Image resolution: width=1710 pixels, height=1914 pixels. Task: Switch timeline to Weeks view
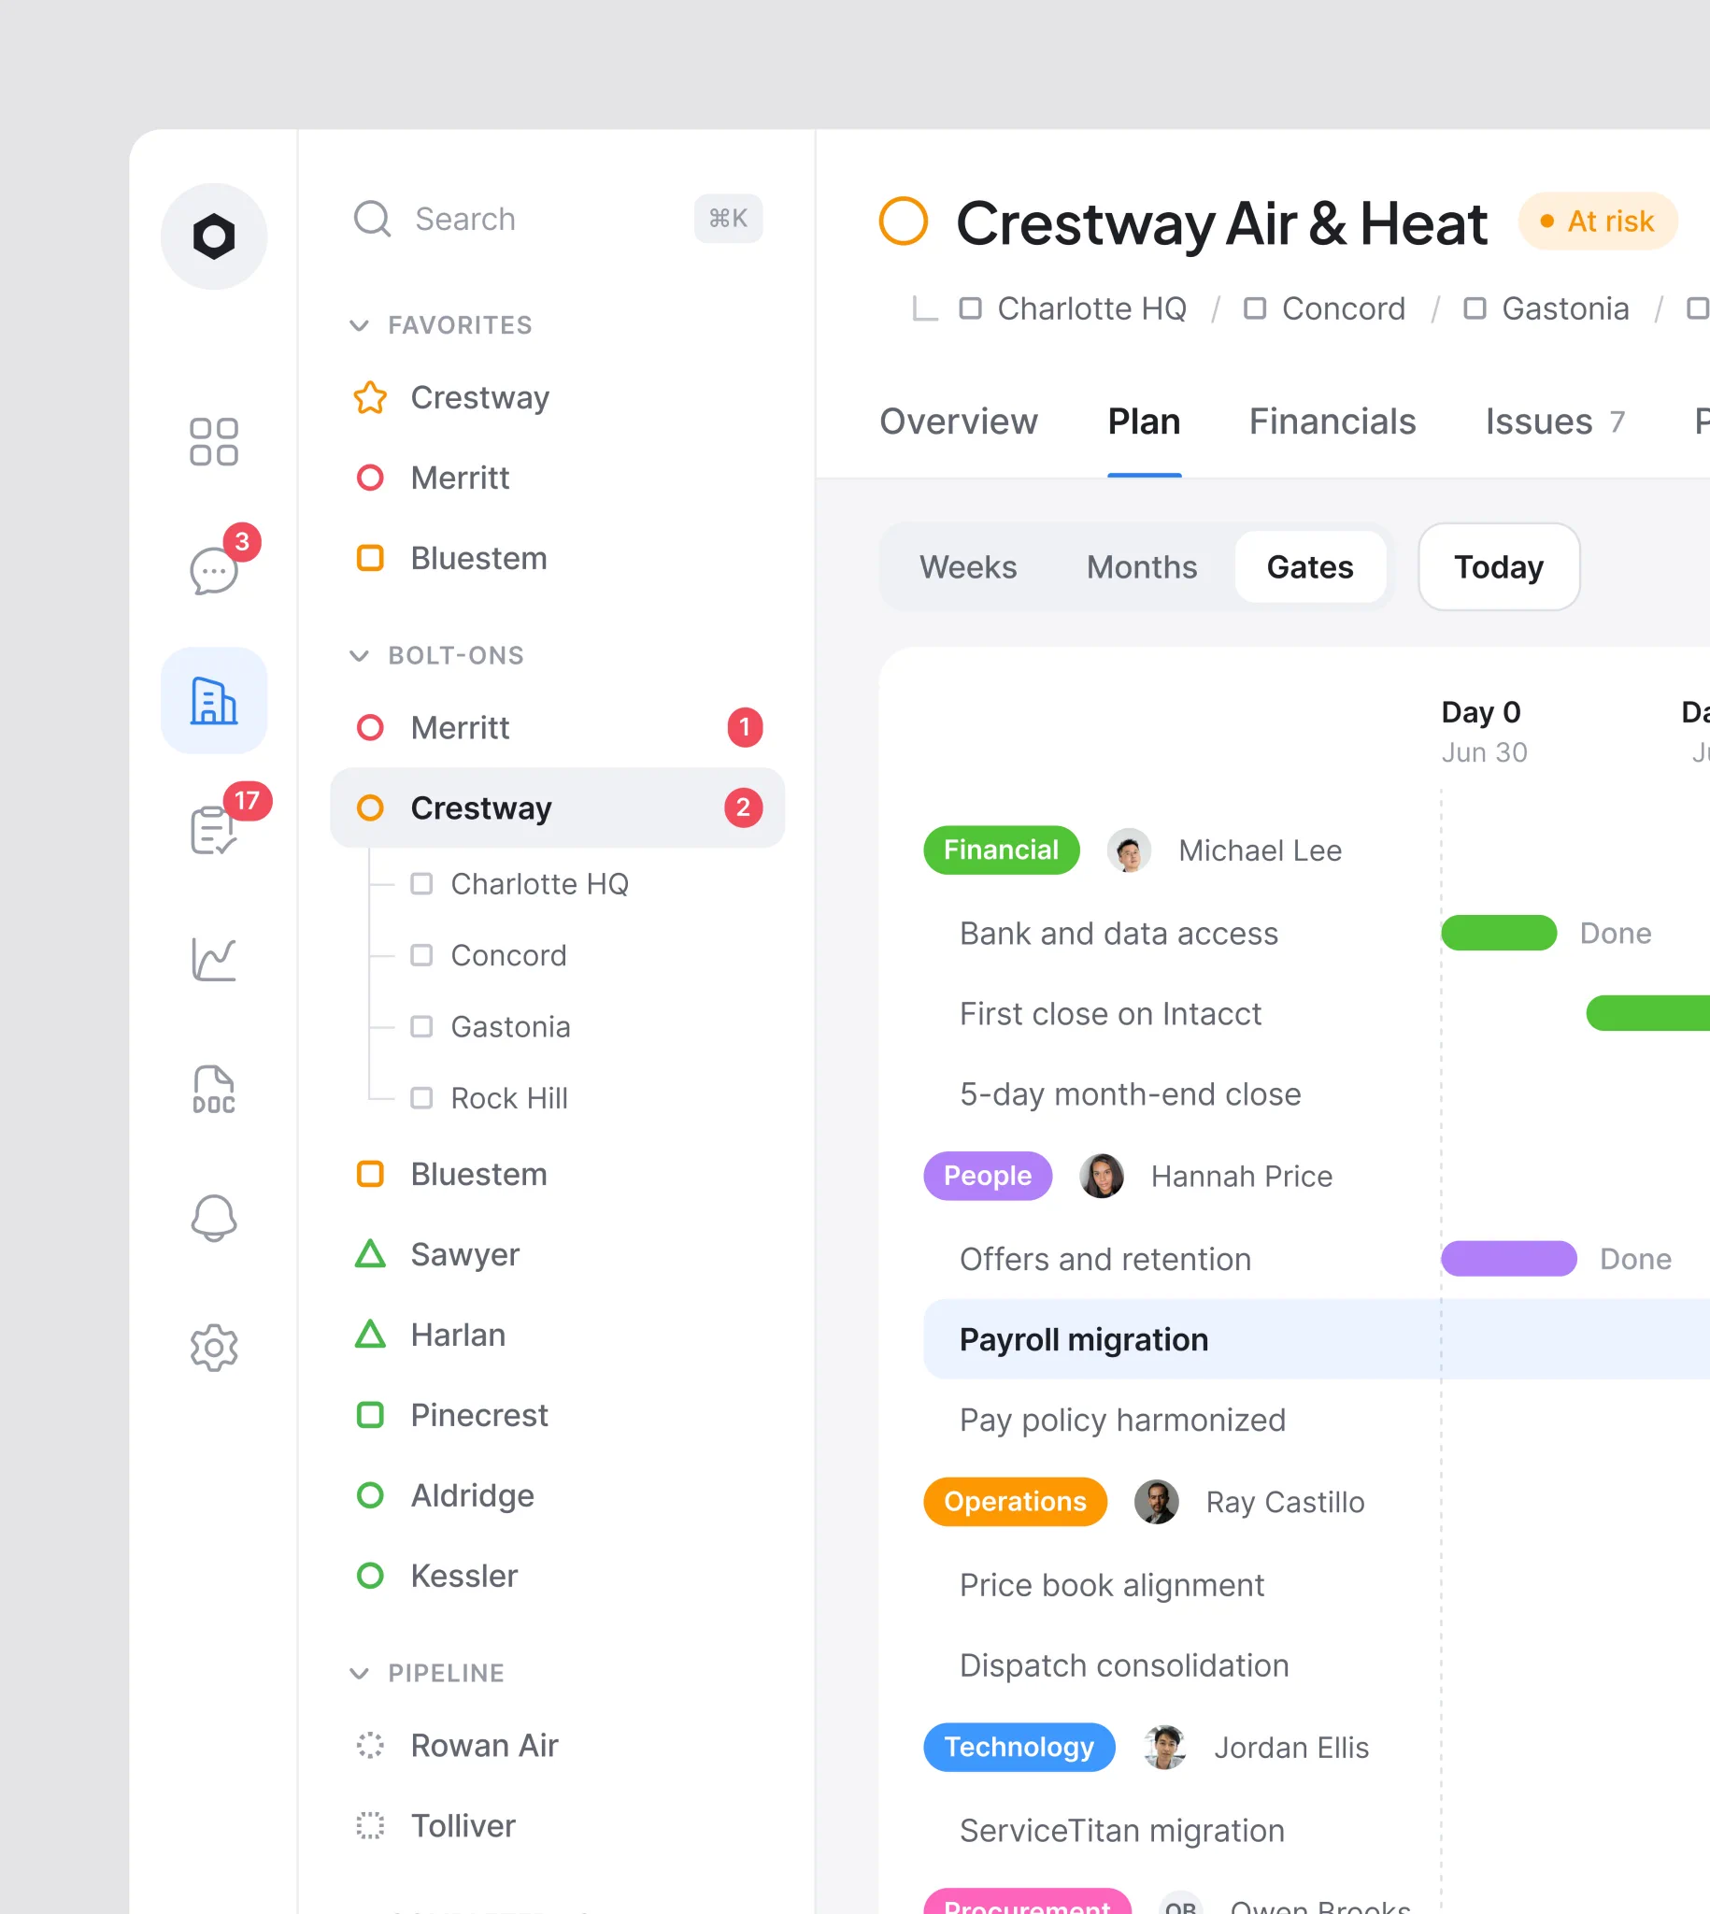(968, 567)
